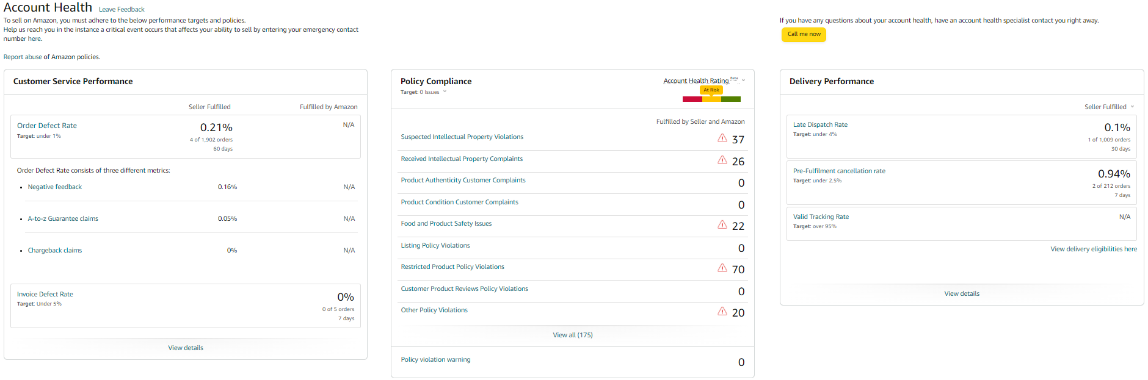Expand the Target: 0 Issues chevron
Viewport: 1148px width, 380px height.
point(445,92)
